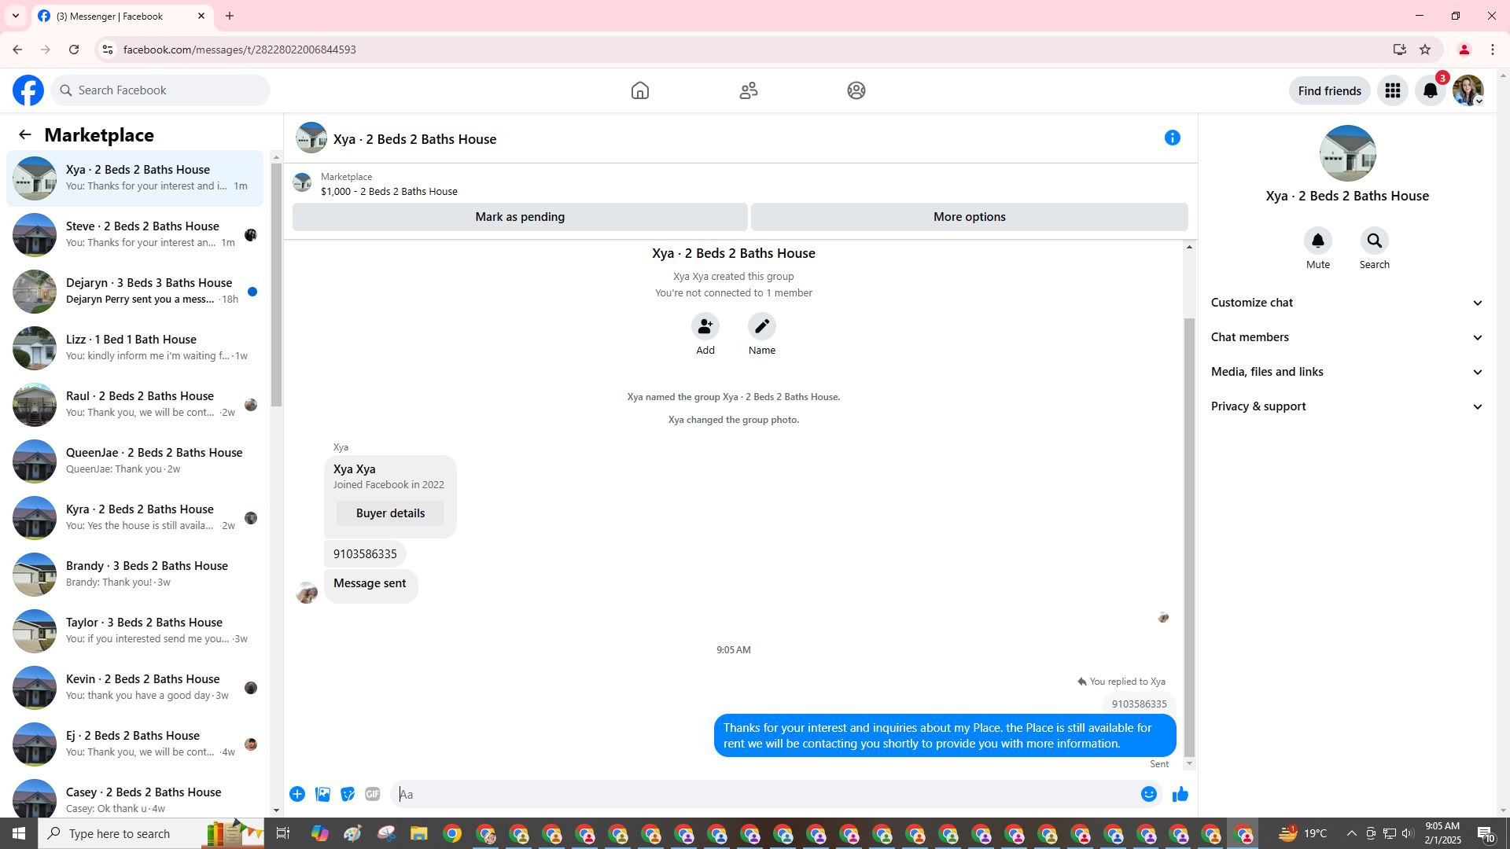Expand the Customize chat section

pyautogui.click(x=1346, y=303)
